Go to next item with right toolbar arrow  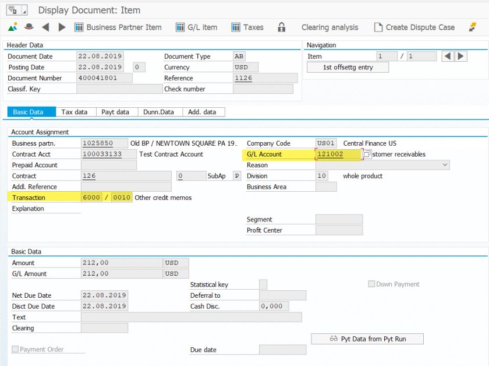point(62,27)
